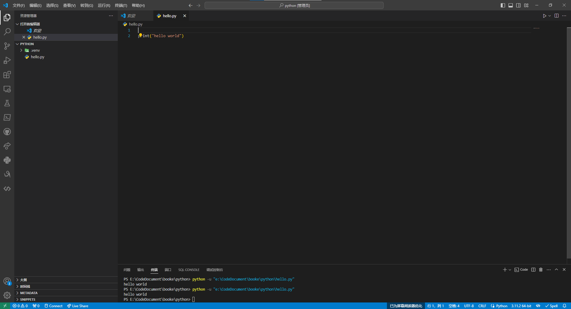Click the remote window indicator in status bar
The height and width of the screenshot is (309, 571).
5,306
